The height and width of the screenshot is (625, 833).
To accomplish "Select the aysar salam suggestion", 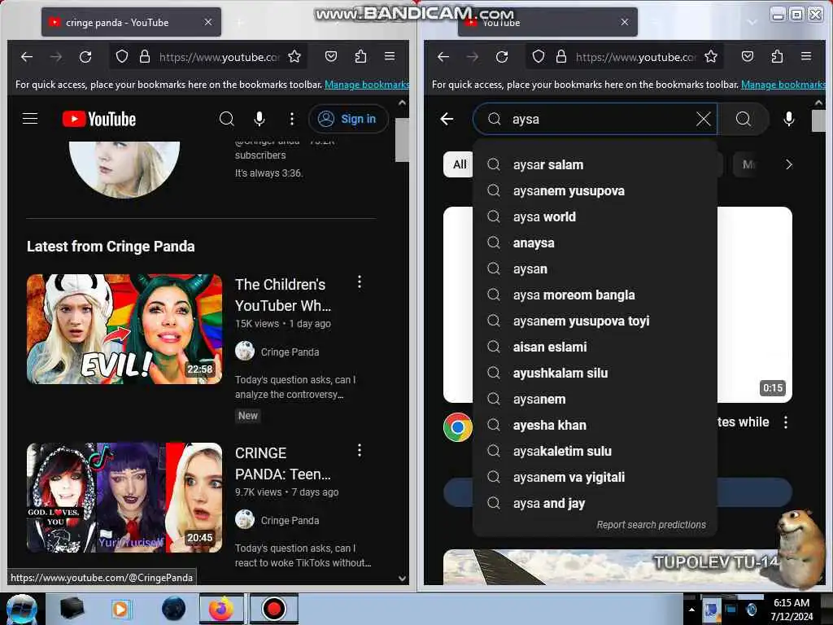I will (x=595, y=164).
